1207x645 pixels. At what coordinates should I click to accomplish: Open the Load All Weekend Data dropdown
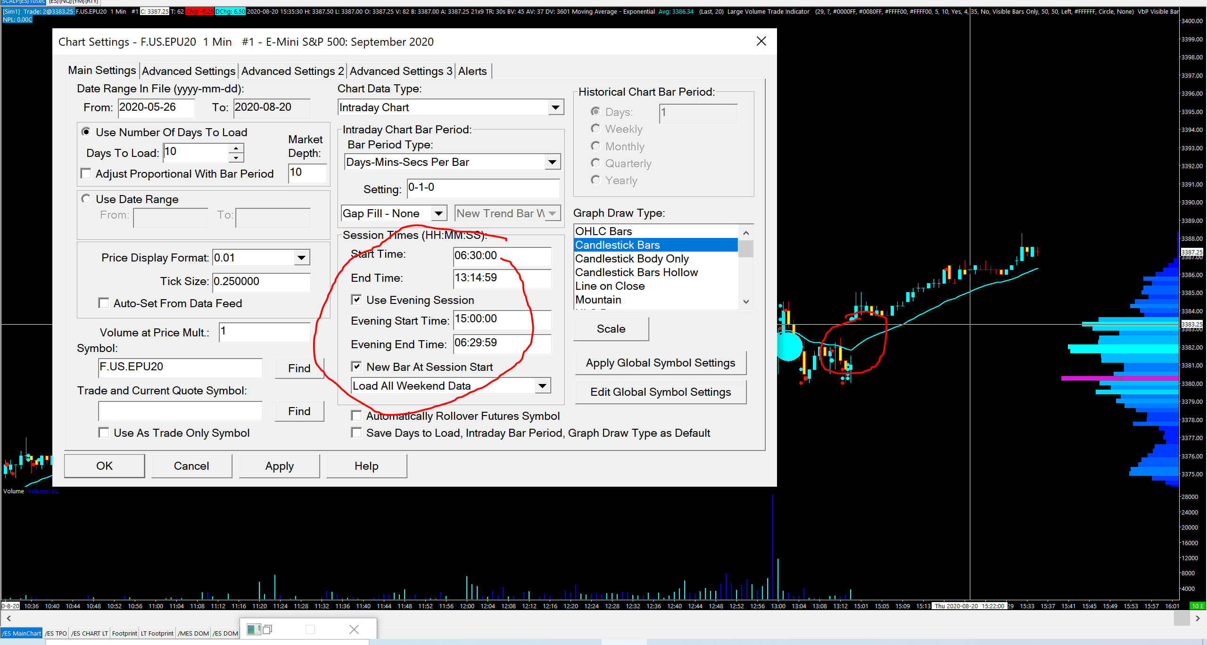click(x=543, y=386)
